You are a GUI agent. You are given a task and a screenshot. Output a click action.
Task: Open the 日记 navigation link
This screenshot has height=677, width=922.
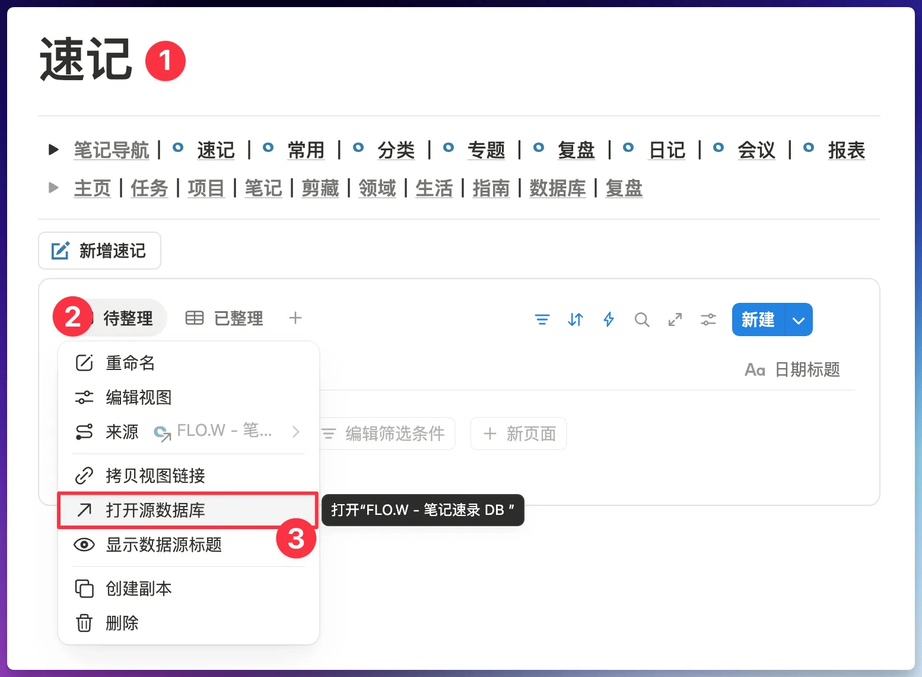click(667, 150)
